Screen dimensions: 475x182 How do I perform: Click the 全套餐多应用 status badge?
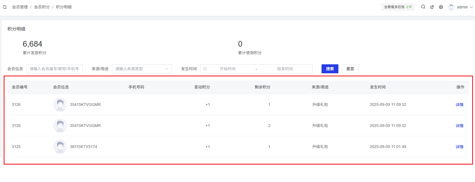[x=398, y=7]
